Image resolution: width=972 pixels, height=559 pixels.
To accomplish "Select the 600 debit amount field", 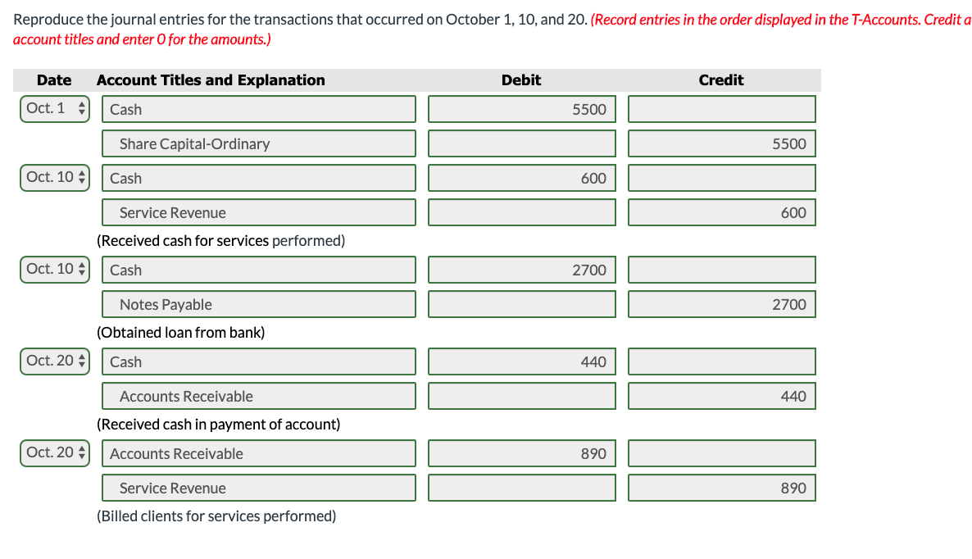I will [x=521, y=177].
